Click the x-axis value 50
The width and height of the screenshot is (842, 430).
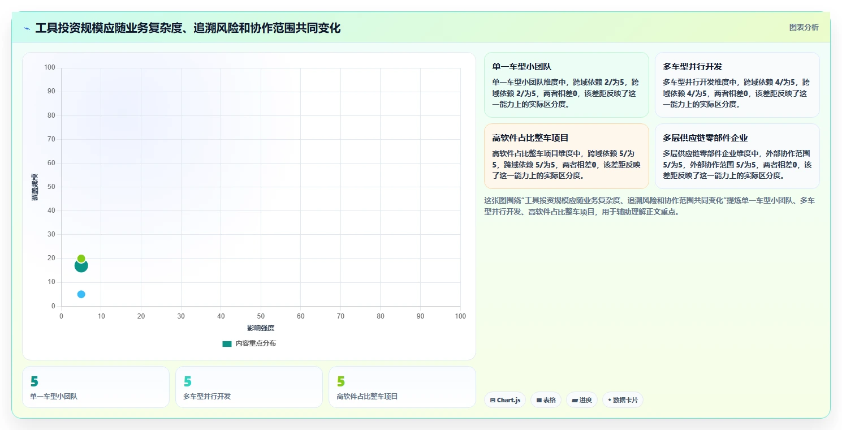click(261, 316)
